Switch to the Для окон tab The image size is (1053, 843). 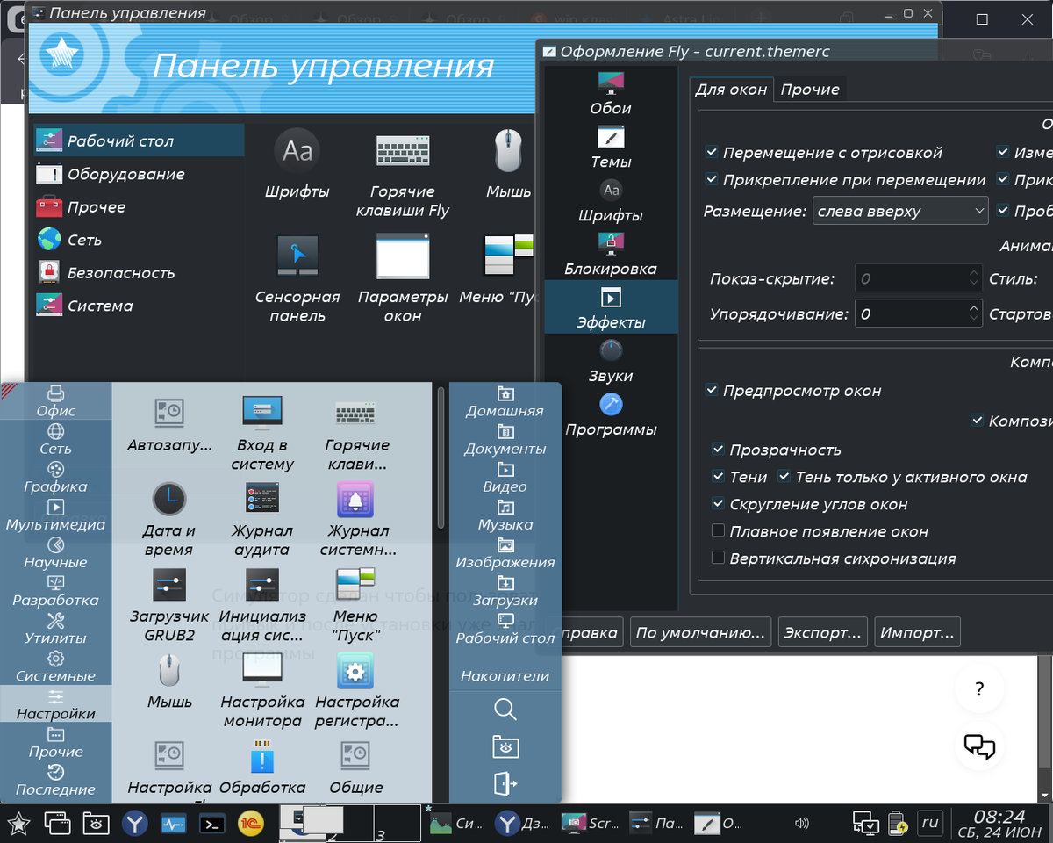(x=731, y=90)
